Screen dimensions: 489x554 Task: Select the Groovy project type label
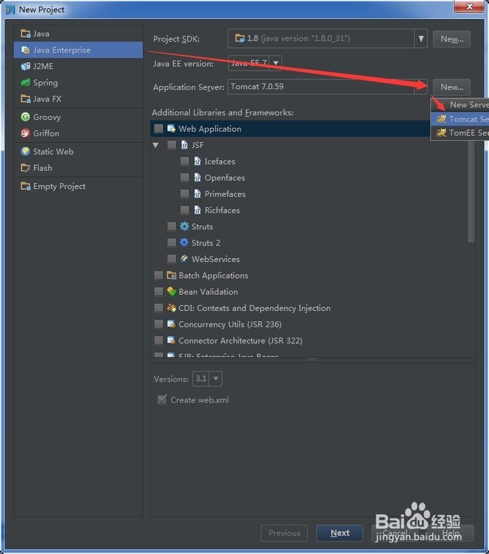[47, 117]
